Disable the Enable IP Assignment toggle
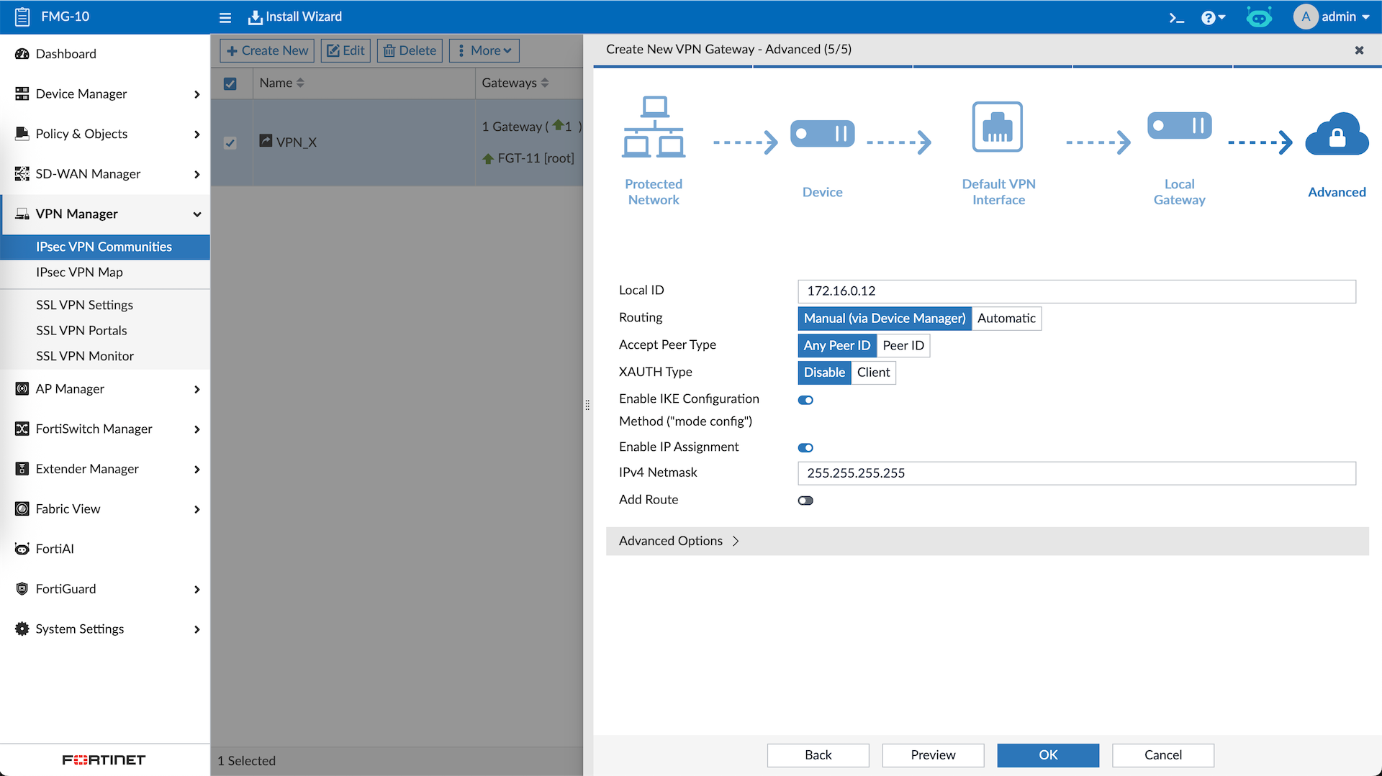This screenshot has height=776, width=1382. pos(805,448)
